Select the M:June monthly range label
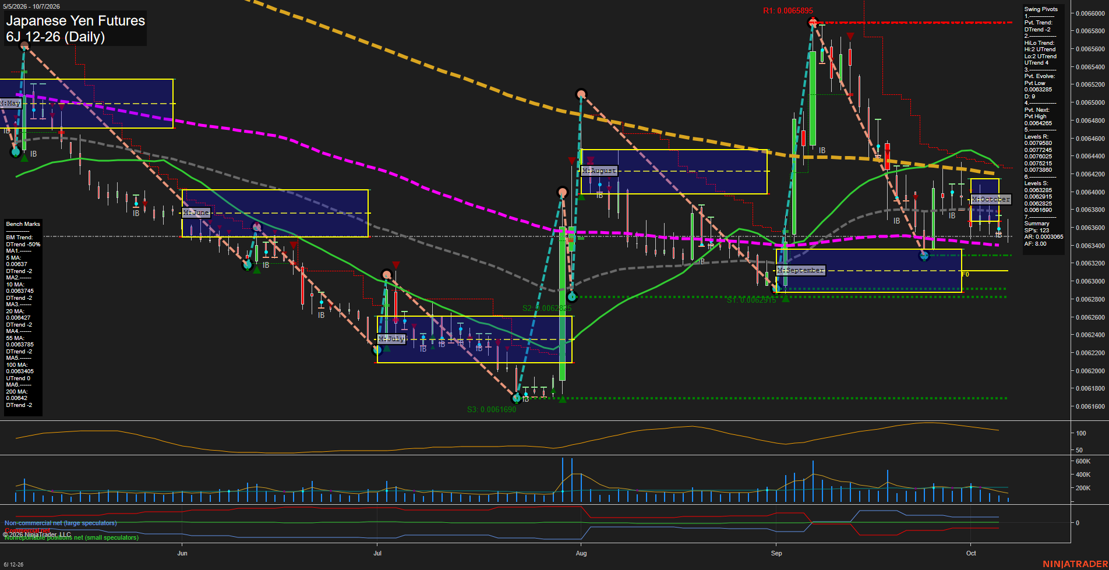1109x570 pixels. [x=196, y=213]
